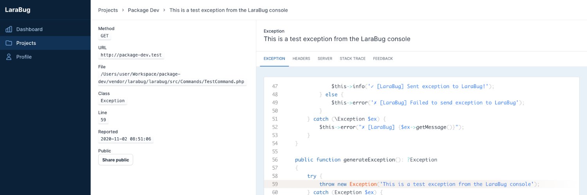
Task: Switch to the HEADERS tab
Action: [x=301, y=58]
